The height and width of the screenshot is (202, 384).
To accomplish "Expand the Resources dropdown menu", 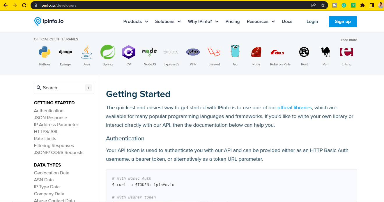I will (x=261, y=22).
